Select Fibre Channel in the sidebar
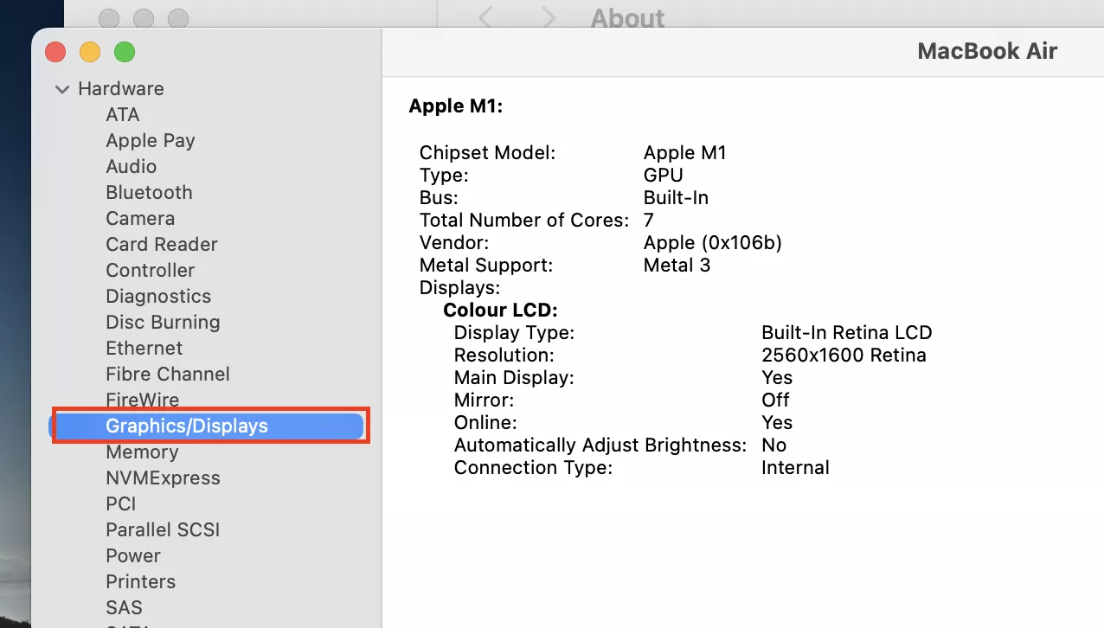This screenshot has height=628, width=1104. (167, 375)
